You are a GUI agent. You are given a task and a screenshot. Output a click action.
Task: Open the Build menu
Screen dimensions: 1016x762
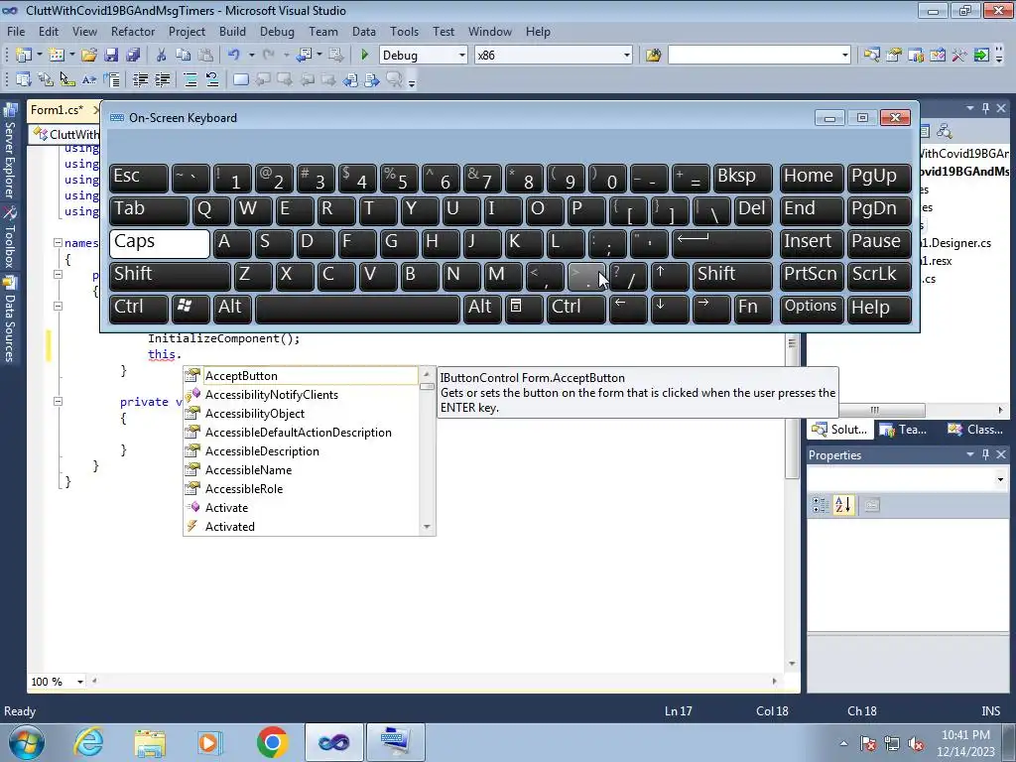[x=232, y=31]
